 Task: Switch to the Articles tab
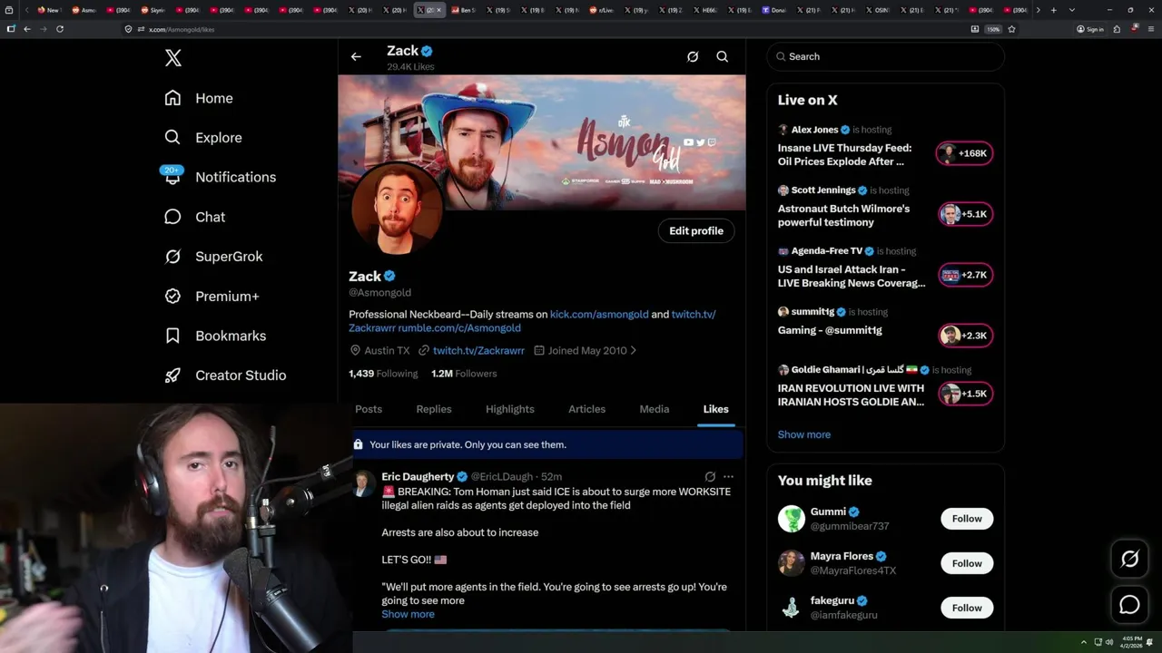[x=587, y=409]
